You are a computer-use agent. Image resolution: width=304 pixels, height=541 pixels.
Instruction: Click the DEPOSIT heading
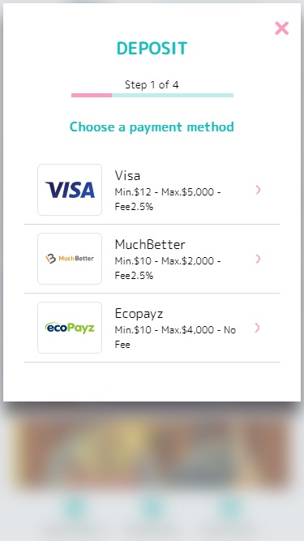[152, 49]
